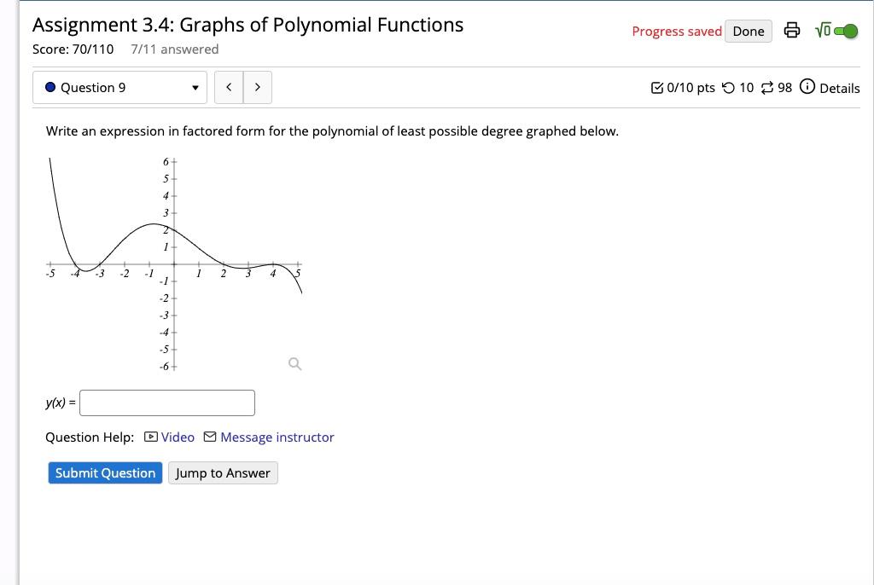
Task: Open the Details view for Question 9
Action: tap(839, 87)
